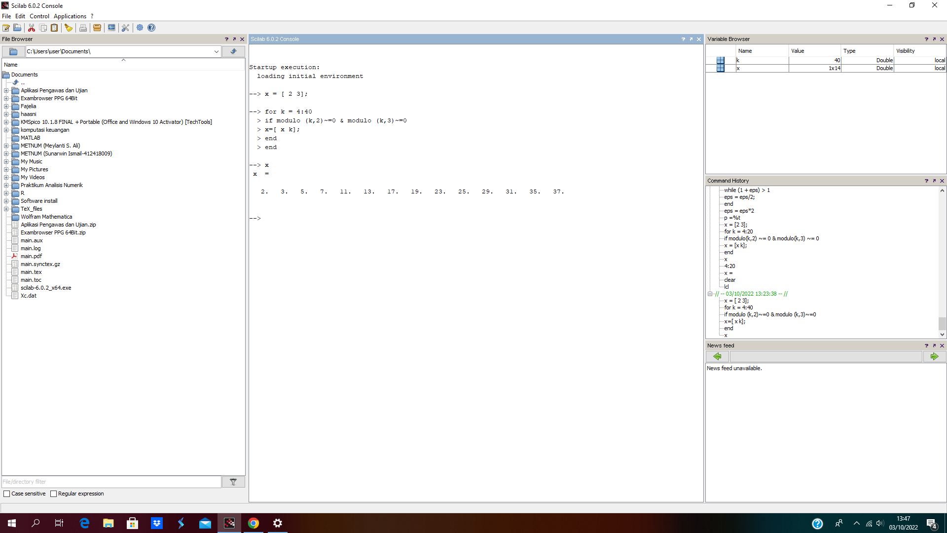Click the Copy toolbar icon

tap(43, 28)
